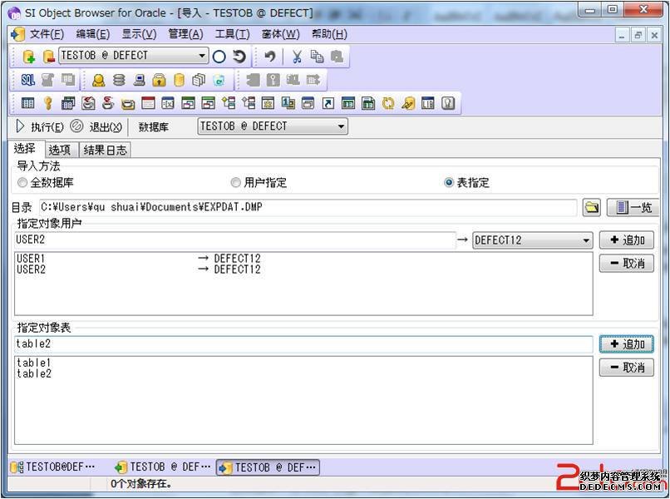Click the new connection icon with green plus

tap(28, 57)
